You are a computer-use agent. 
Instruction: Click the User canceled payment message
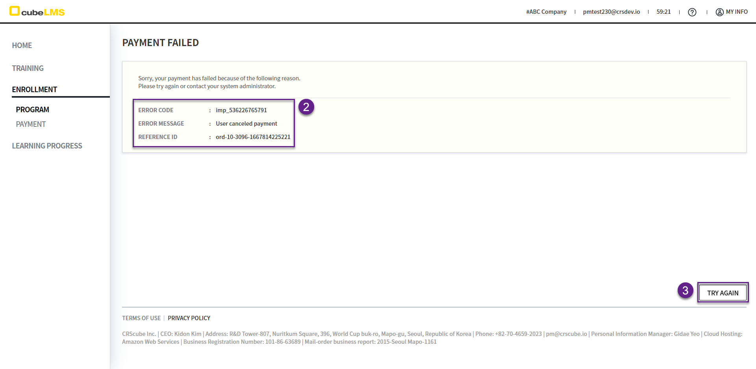[246, 124]
